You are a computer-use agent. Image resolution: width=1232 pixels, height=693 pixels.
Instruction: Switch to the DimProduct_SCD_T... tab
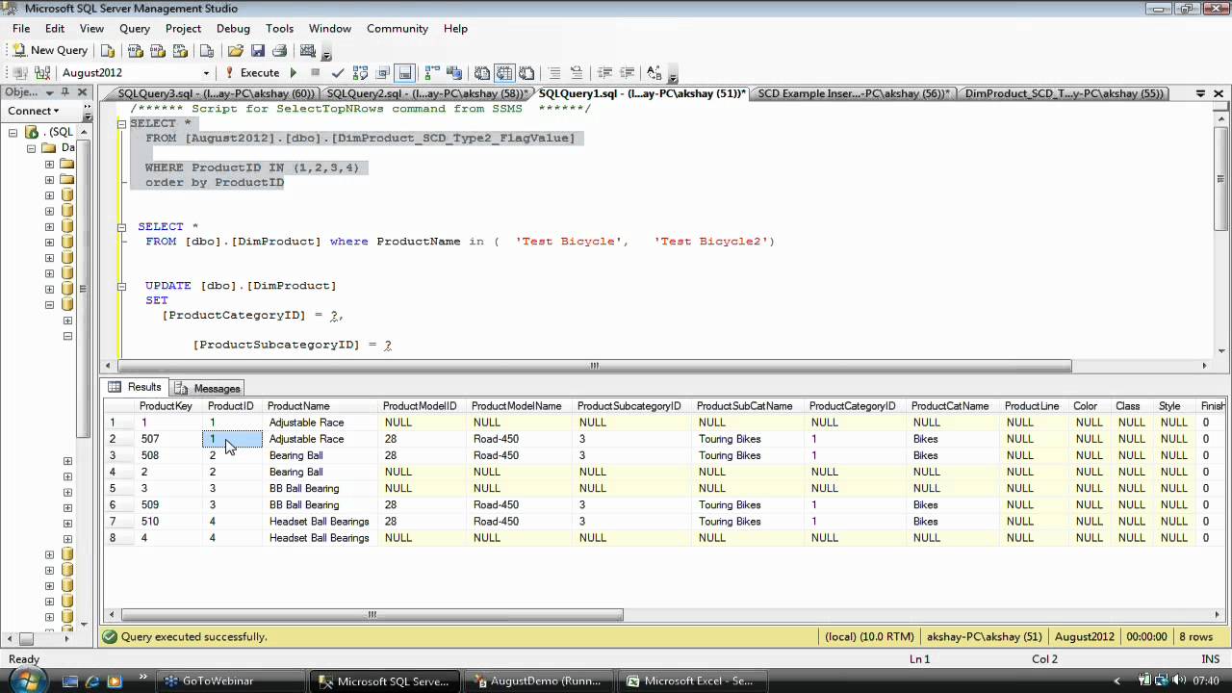point(1065,93)
